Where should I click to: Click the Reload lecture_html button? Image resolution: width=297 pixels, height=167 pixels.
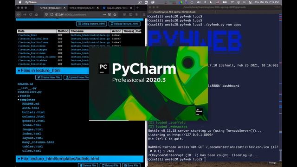click(124, 24)
